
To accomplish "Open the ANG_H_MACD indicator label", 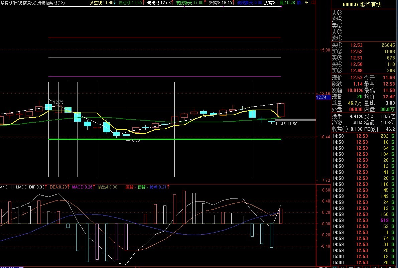I will [x=13, y=187].
